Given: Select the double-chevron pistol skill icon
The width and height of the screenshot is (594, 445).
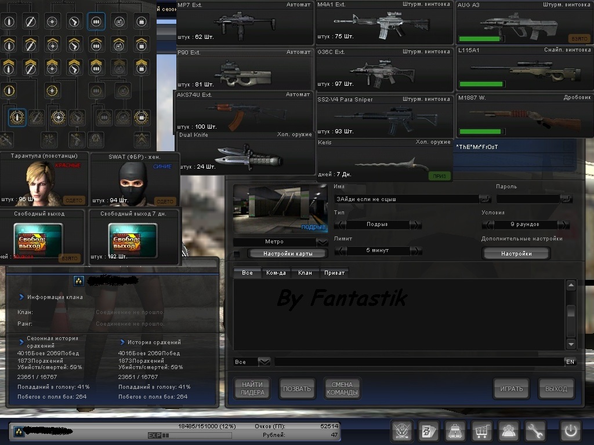Looking at the screenshot, I should [x=74, y=67].
